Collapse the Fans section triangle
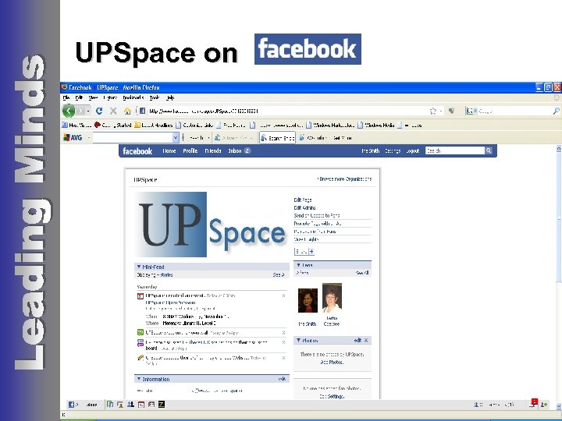This screenshot has height=421, width=562. tap(298, 265)
